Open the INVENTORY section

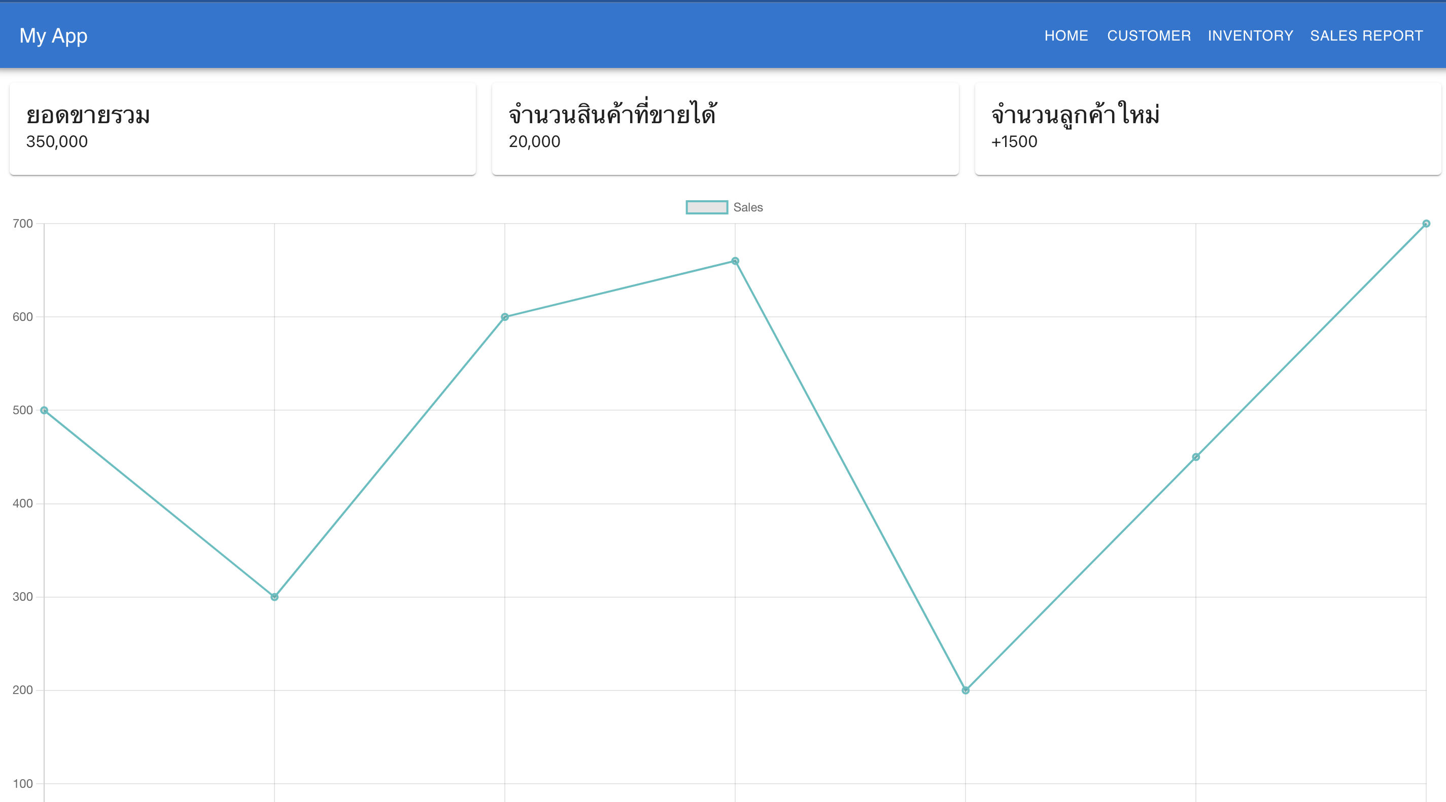[x=1250, y=35]
